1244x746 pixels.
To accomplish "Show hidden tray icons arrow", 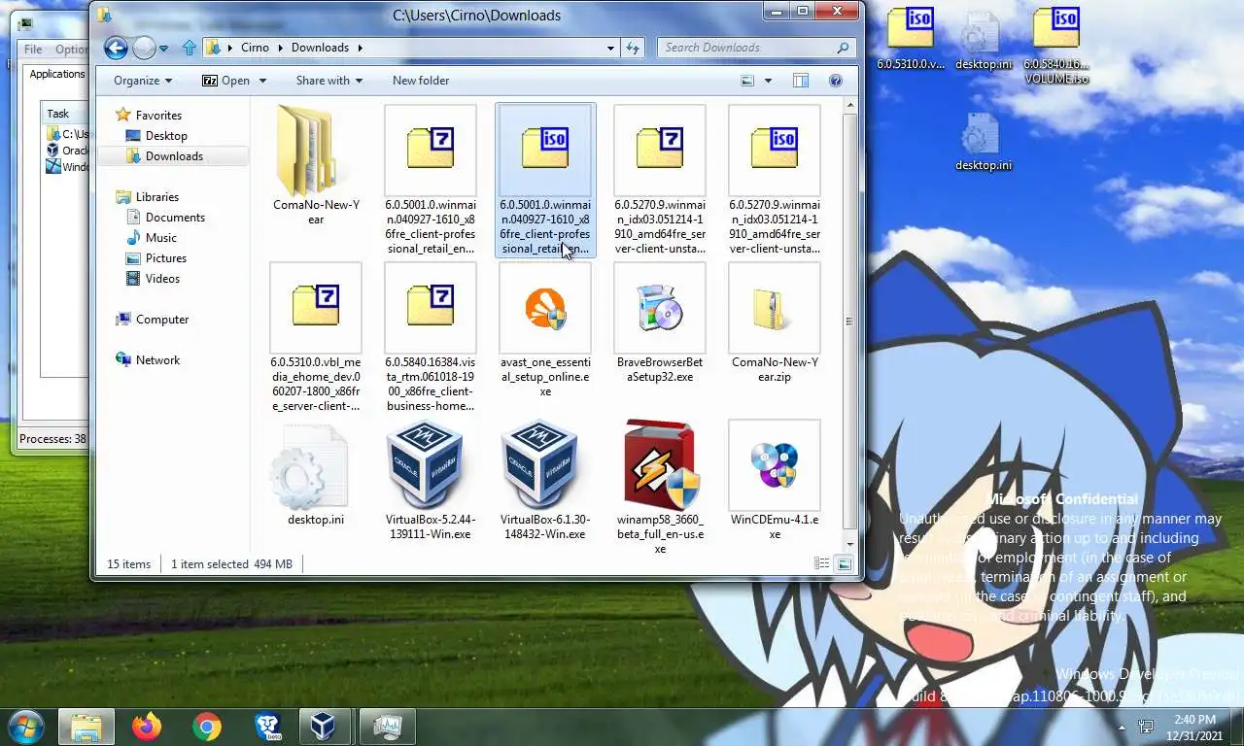I will (x=1123, y=727).
